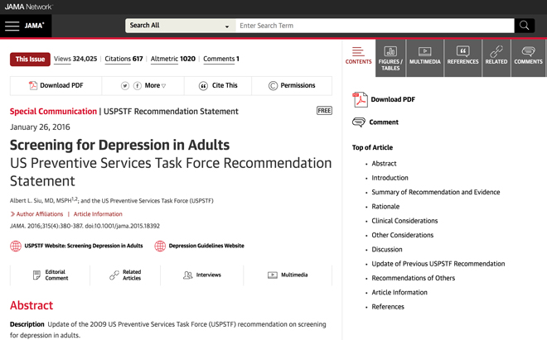This screenshot has height=340, width=547.
Task: Expand Author Affiliations
Action: [37, 214]
